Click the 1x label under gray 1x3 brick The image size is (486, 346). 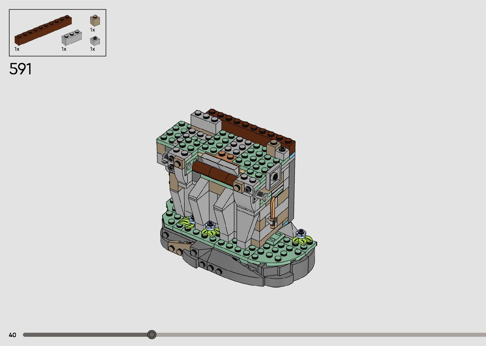tap(64, 49)
